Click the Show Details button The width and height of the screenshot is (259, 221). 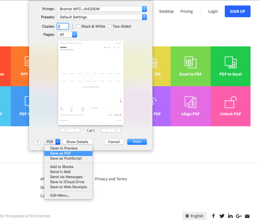pyautogui.click(x=77, y=142)
